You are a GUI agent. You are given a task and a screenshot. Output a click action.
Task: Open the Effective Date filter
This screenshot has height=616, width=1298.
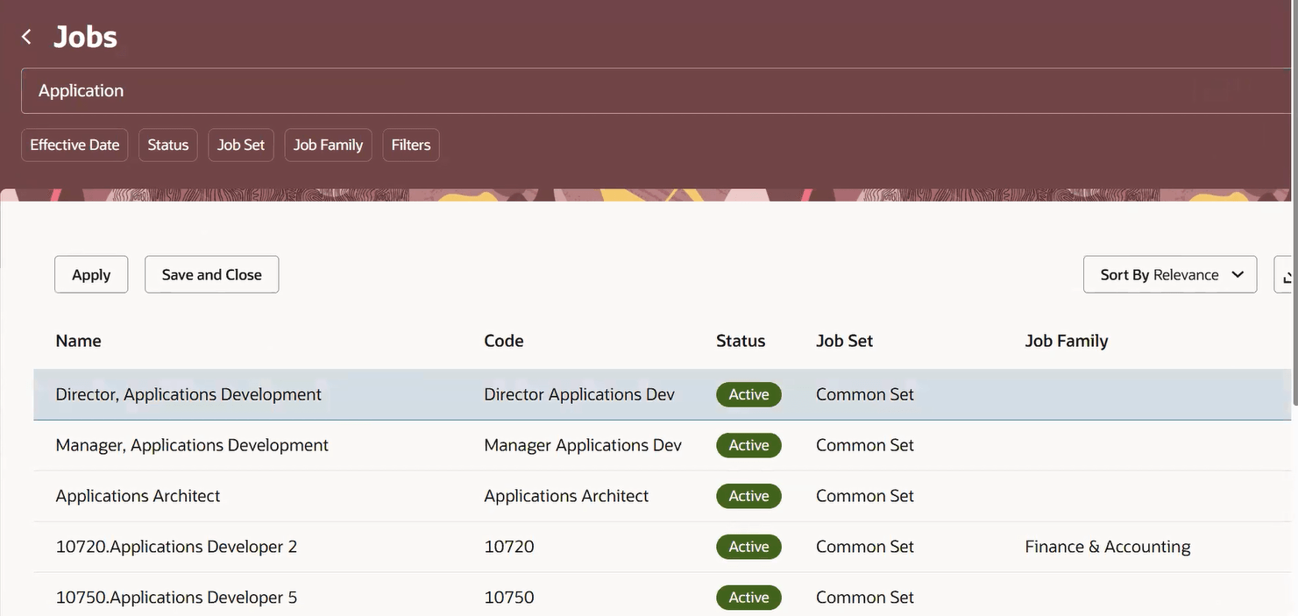74,143
